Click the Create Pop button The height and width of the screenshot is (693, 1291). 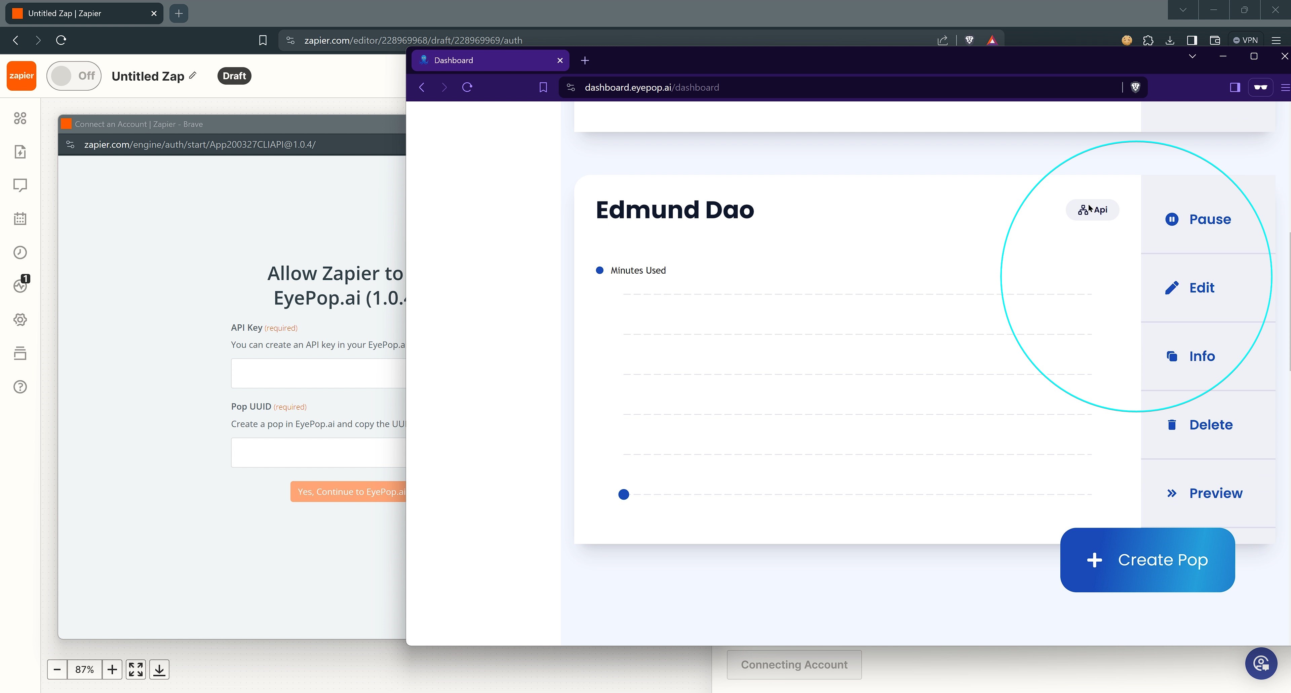1147,560
